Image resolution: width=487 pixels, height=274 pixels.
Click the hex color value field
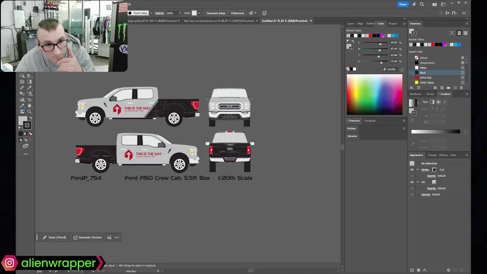tap(392, 69)
